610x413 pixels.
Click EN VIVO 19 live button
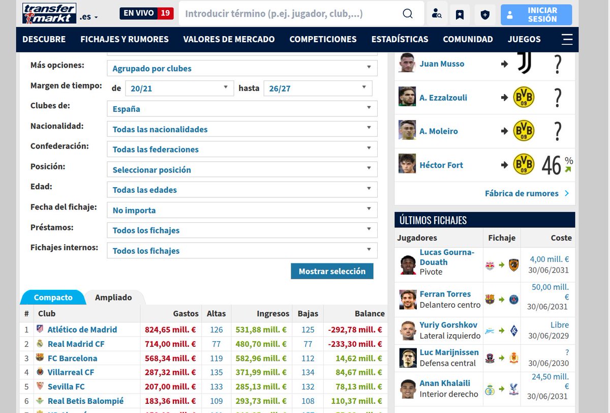pos(146,13)
